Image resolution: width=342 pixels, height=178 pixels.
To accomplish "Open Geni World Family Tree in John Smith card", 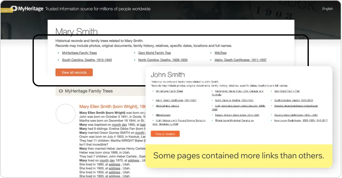I will (x=287, y=91).
